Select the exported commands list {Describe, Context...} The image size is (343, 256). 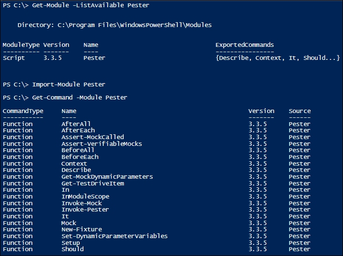[278, 58]
